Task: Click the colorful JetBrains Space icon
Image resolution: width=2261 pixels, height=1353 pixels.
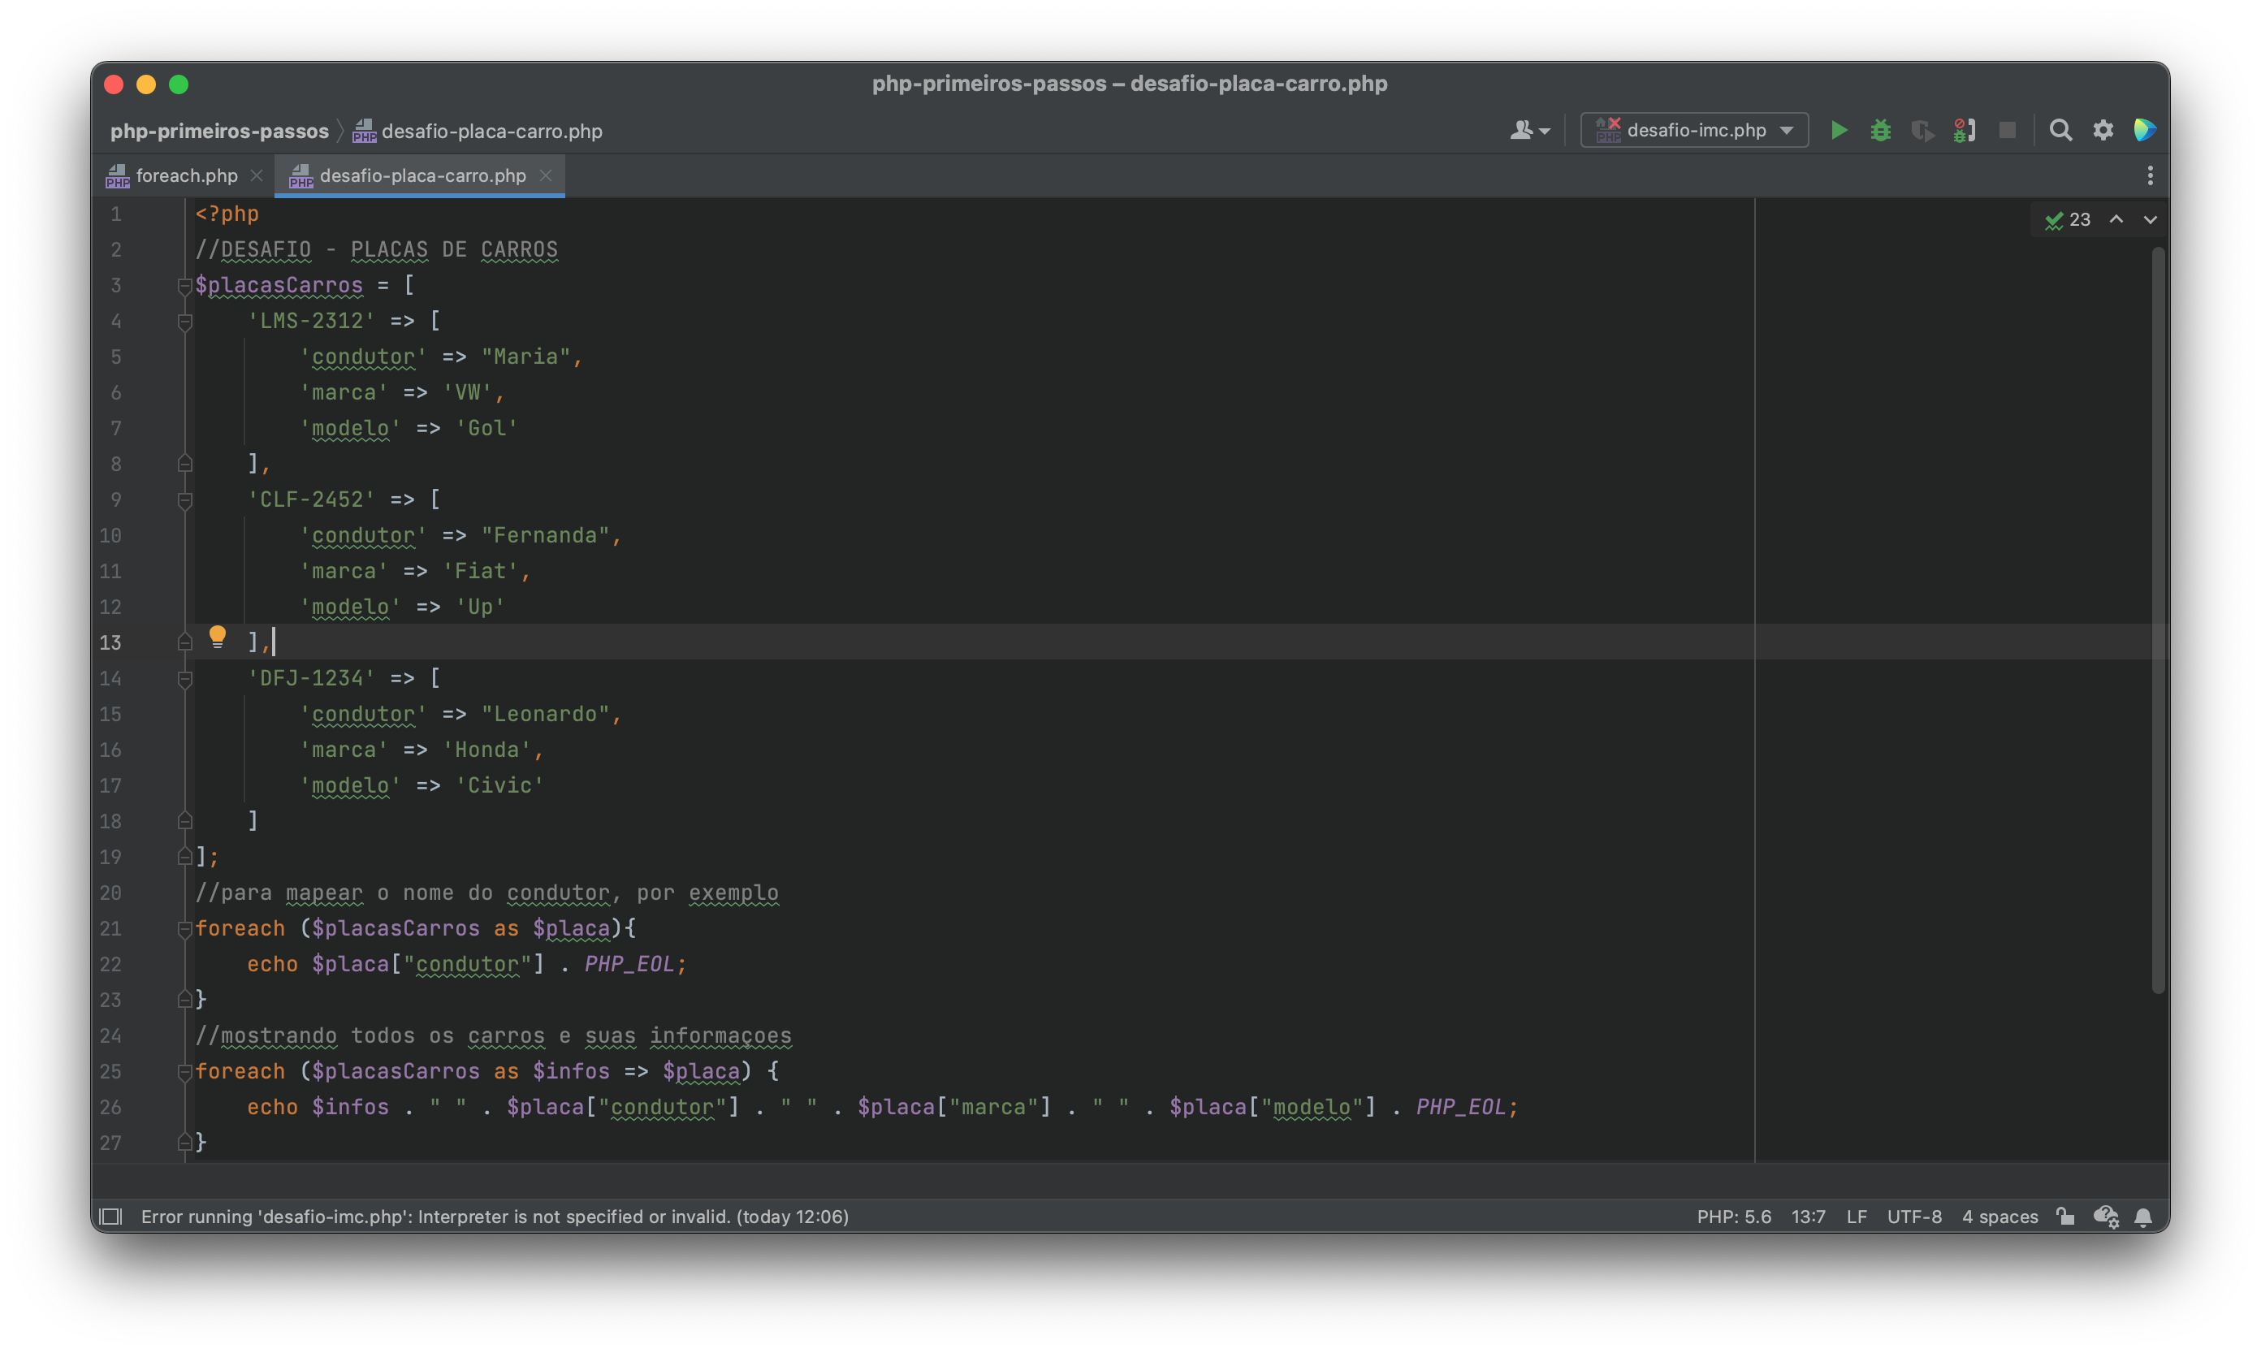Action: click(x=2144, y=131)
